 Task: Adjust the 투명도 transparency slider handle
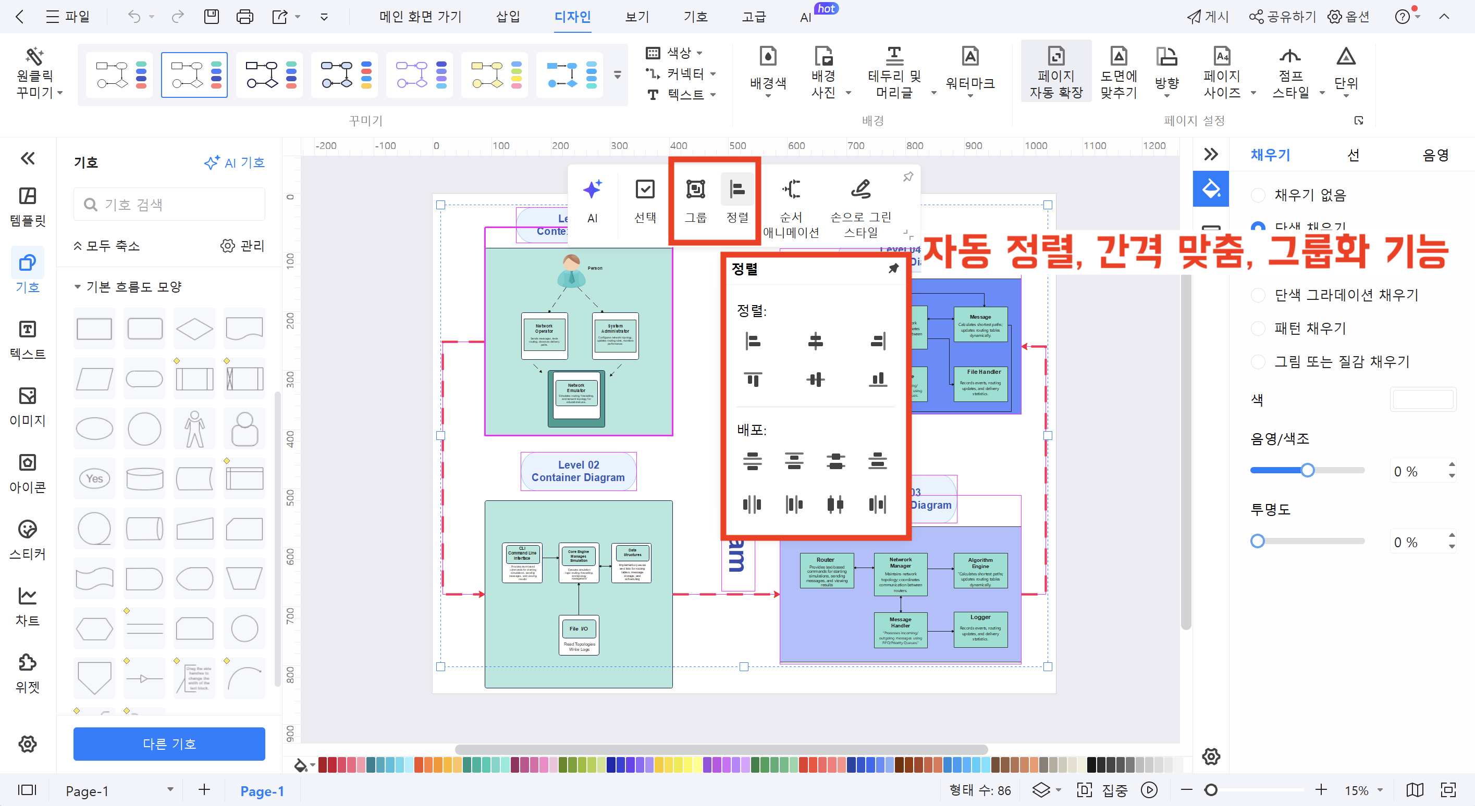tap(1258, 541)
